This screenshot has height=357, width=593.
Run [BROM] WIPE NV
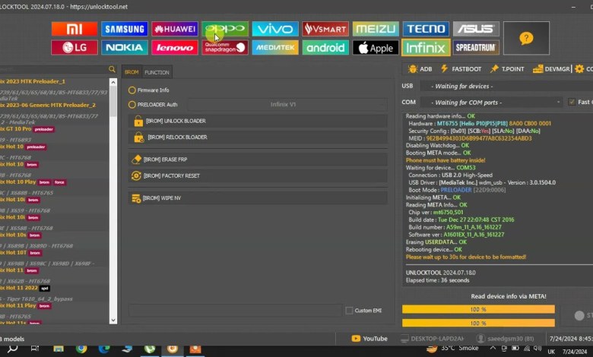258,198
